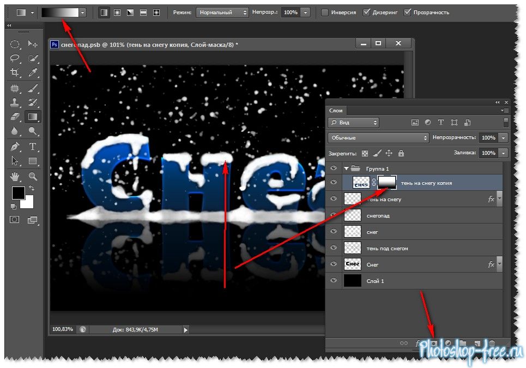The image size is (526, 368).
Task: Select the Eraser tool
Action: pyautogui.click(x=15, y=116)
